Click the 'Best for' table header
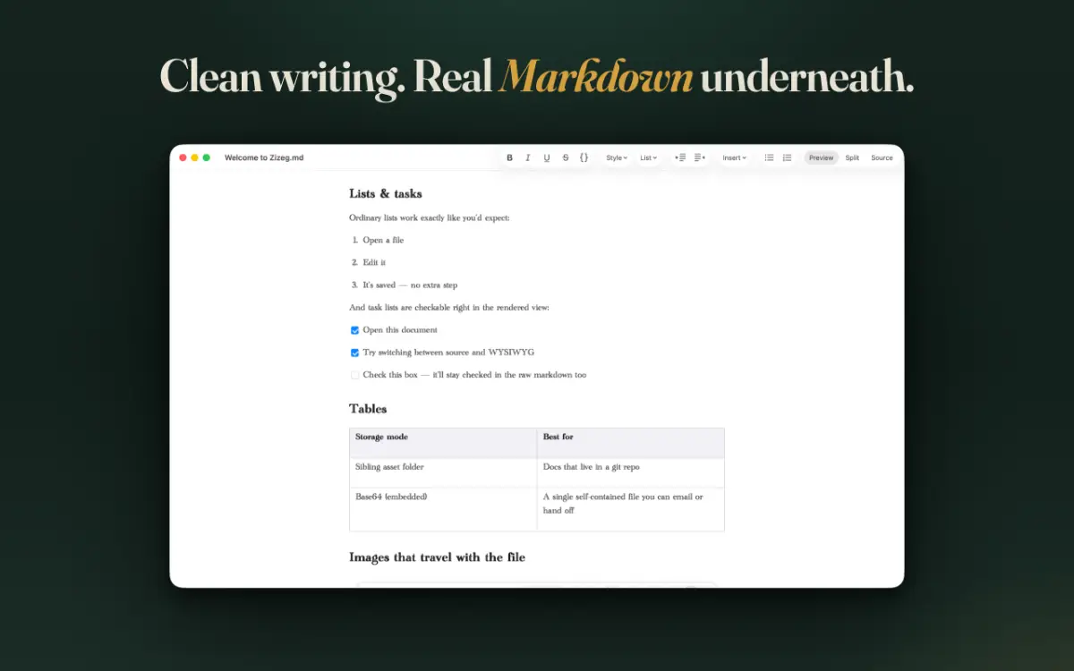This screenshot has height=671, width=1074. (x=631, y=443)
